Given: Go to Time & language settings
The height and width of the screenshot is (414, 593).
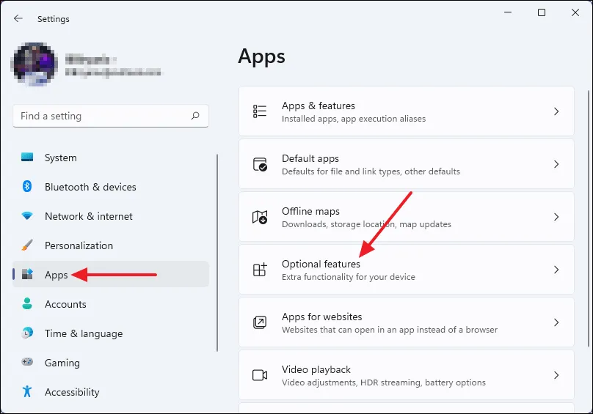Looking at the screenshot, I should (x=83, y=333).
